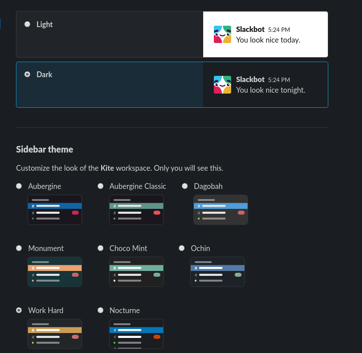Choose the Choco Mint theme radio
Image resolution: width=362 pixels, height=353 pixels.
tap(100, 248)
